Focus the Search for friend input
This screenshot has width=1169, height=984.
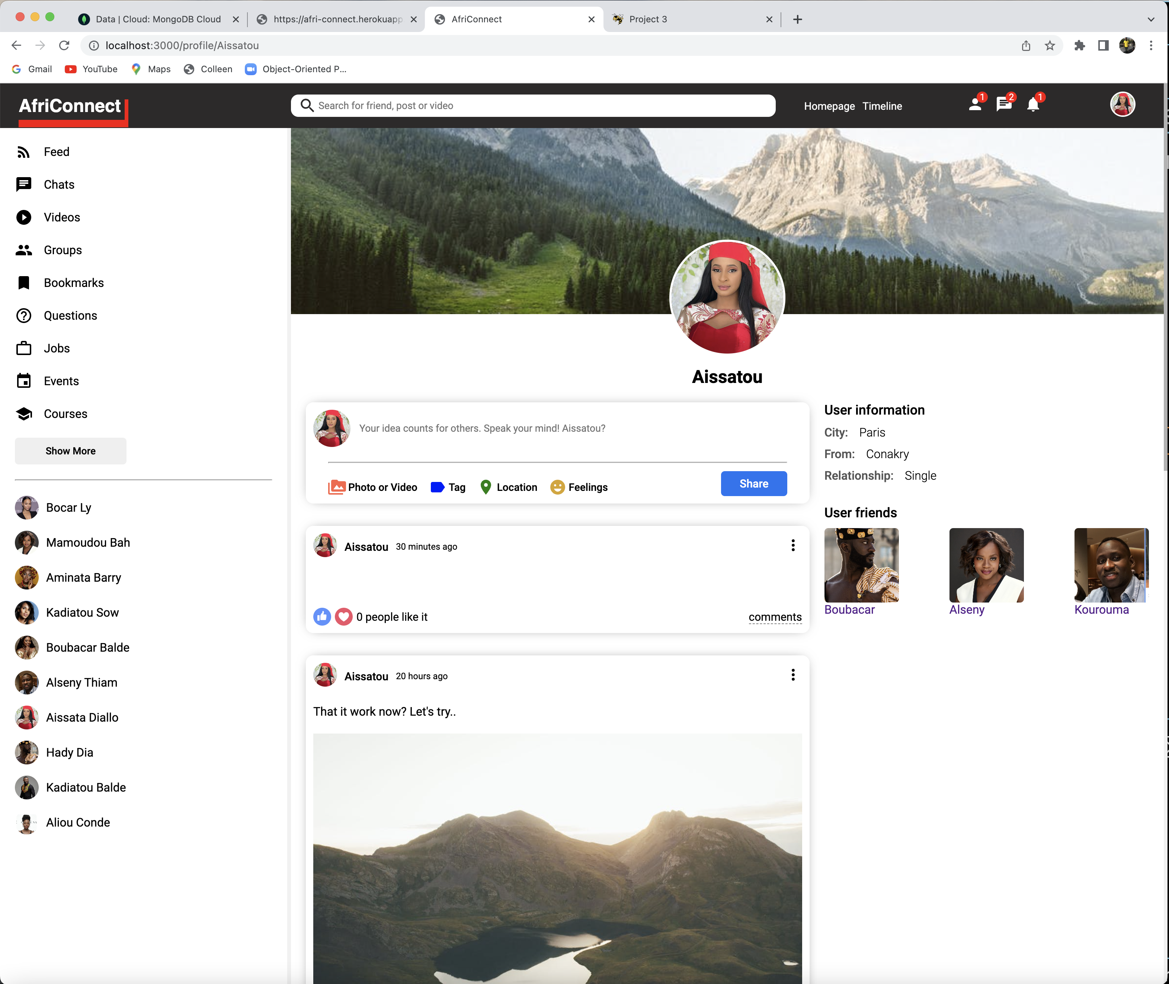pos(533,105)
